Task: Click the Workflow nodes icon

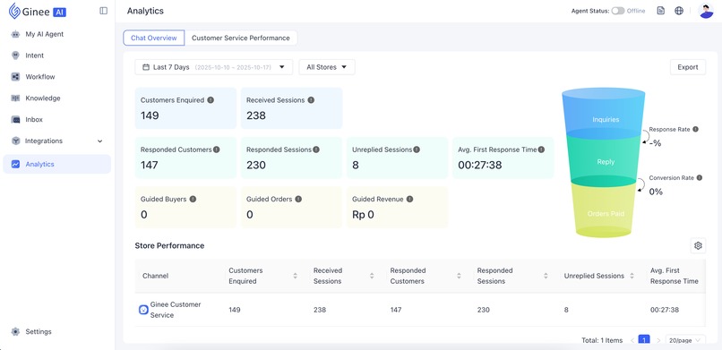Action: pyautogui.click(x=15, y=77)
